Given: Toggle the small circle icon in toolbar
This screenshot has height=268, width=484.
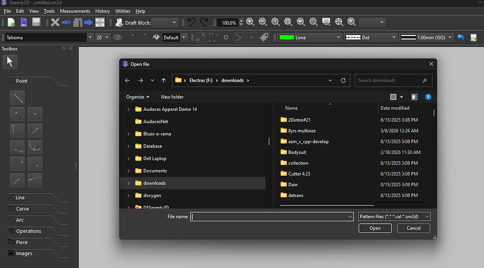Looking at the screenshot, I should (226, 37).
